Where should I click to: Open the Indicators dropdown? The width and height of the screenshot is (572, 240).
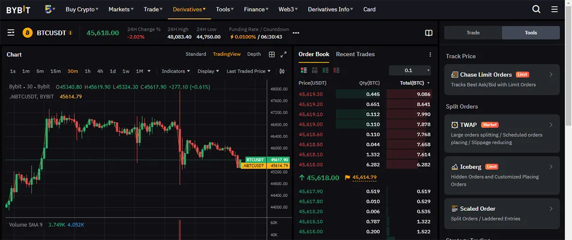tap(176, 71)
